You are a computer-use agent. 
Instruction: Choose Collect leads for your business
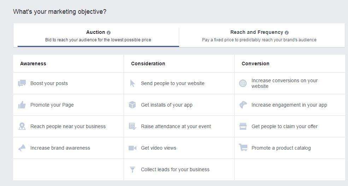pos(179,169)
